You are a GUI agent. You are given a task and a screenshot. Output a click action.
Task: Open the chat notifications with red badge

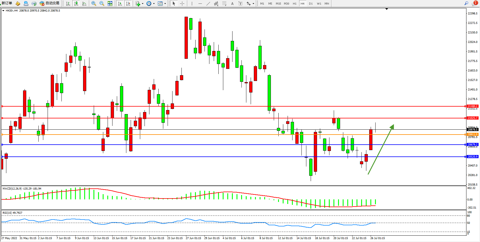[x=475, y=3]
